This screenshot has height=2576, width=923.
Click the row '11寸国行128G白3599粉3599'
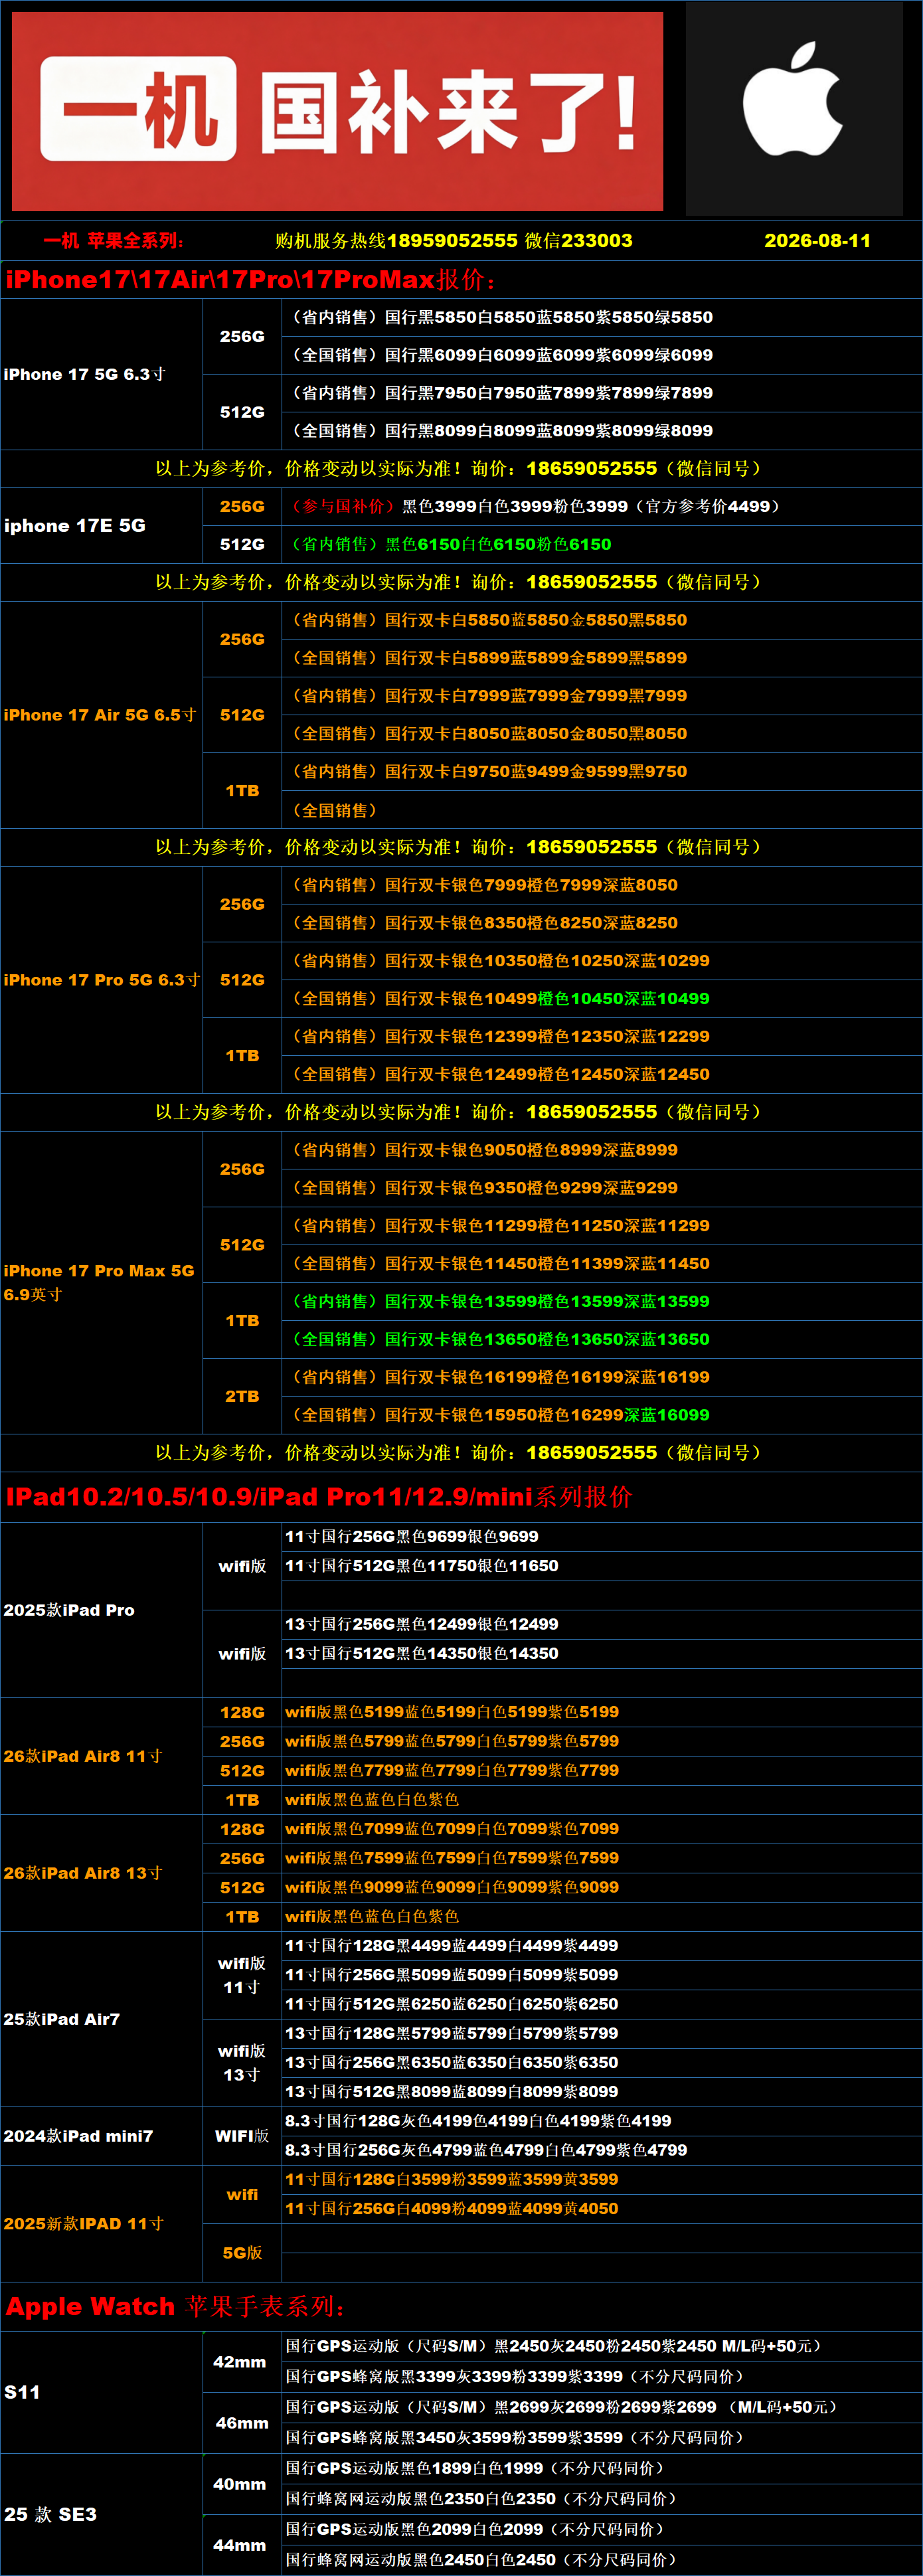[602, 2180]
